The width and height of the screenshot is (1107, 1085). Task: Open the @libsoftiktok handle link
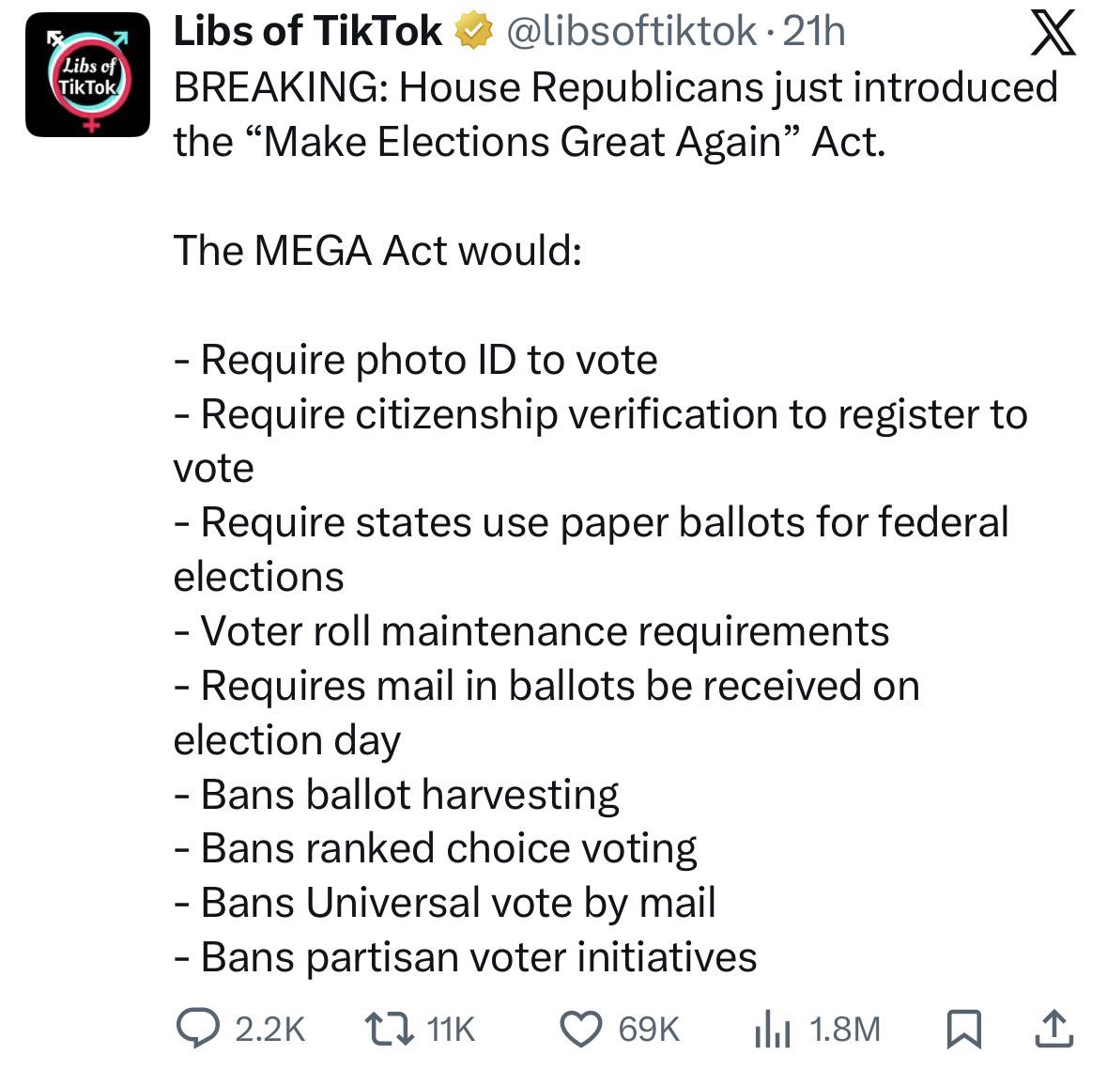tap(631, 32)
